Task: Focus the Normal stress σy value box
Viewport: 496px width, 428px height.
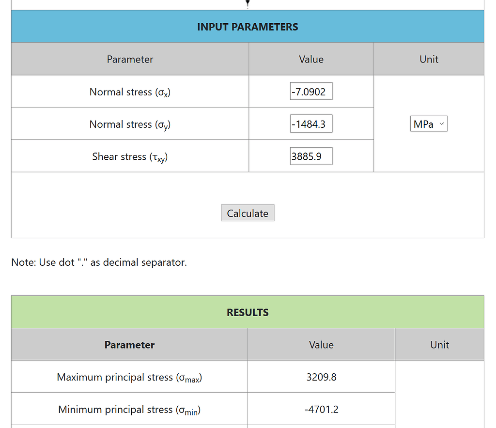Action: 311,124
